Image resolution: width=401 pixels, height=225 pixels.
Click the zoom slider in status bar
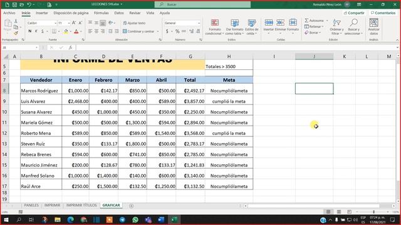coord(373,212)
